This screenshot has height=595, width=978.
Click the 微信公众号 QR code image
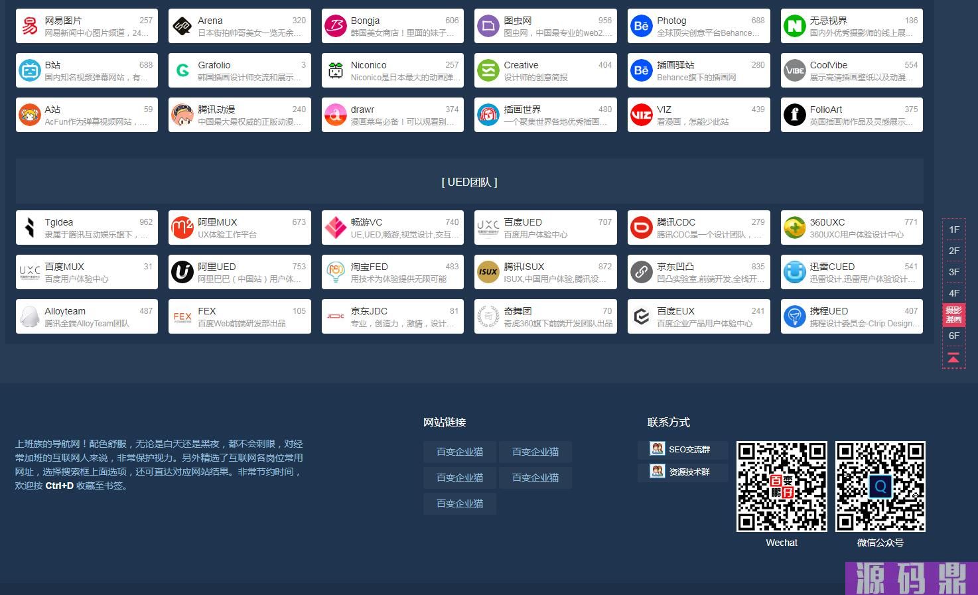click(x=880, y=486)
